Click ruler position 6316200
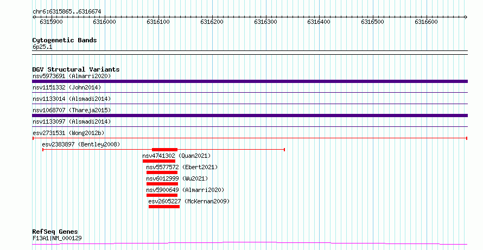Image resolution: width=483 pixels, height=250 pixels. click(x=212, y=22)
